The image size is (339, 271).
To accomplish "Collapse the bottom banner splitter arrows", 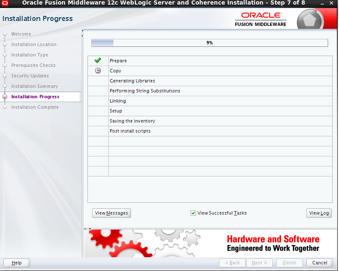I will click(x=87, y=229).
